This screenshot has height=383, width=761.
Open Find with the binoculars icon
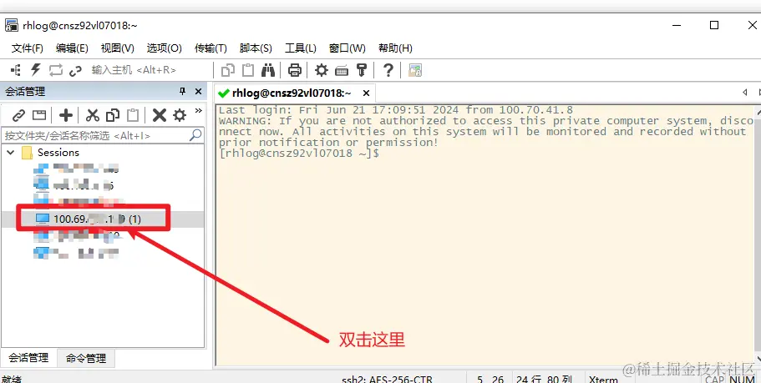268,70
